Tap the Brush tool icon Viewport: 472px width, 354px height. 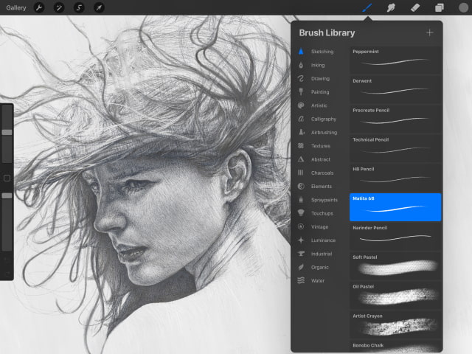367,8
